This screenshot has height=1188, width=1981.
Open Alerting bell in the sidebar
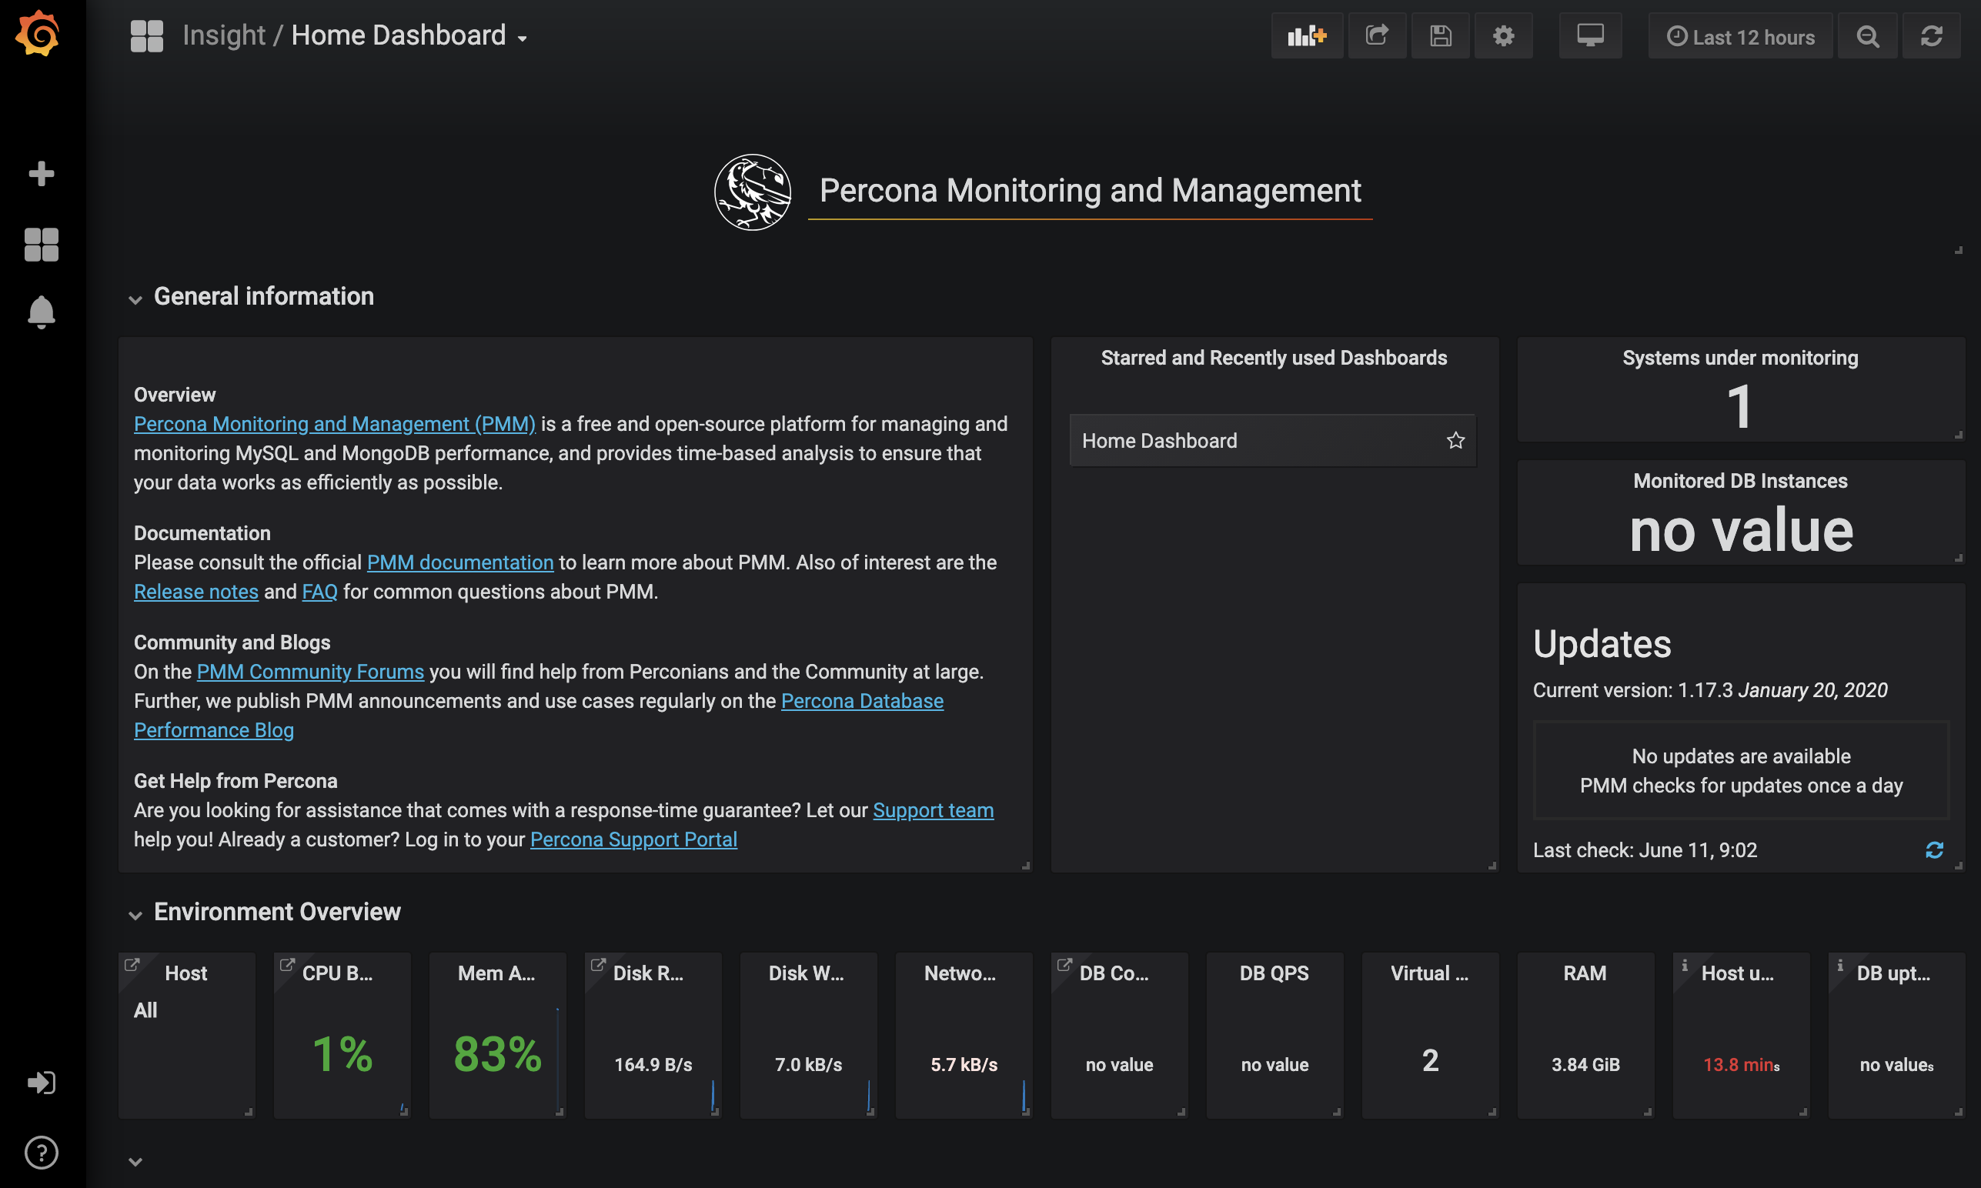click(41, 312)
